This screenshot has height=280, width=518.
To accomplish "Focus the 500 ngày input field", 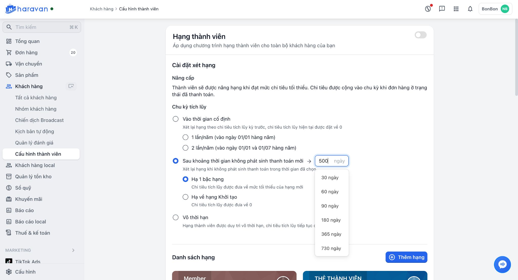I will point(332,161).
